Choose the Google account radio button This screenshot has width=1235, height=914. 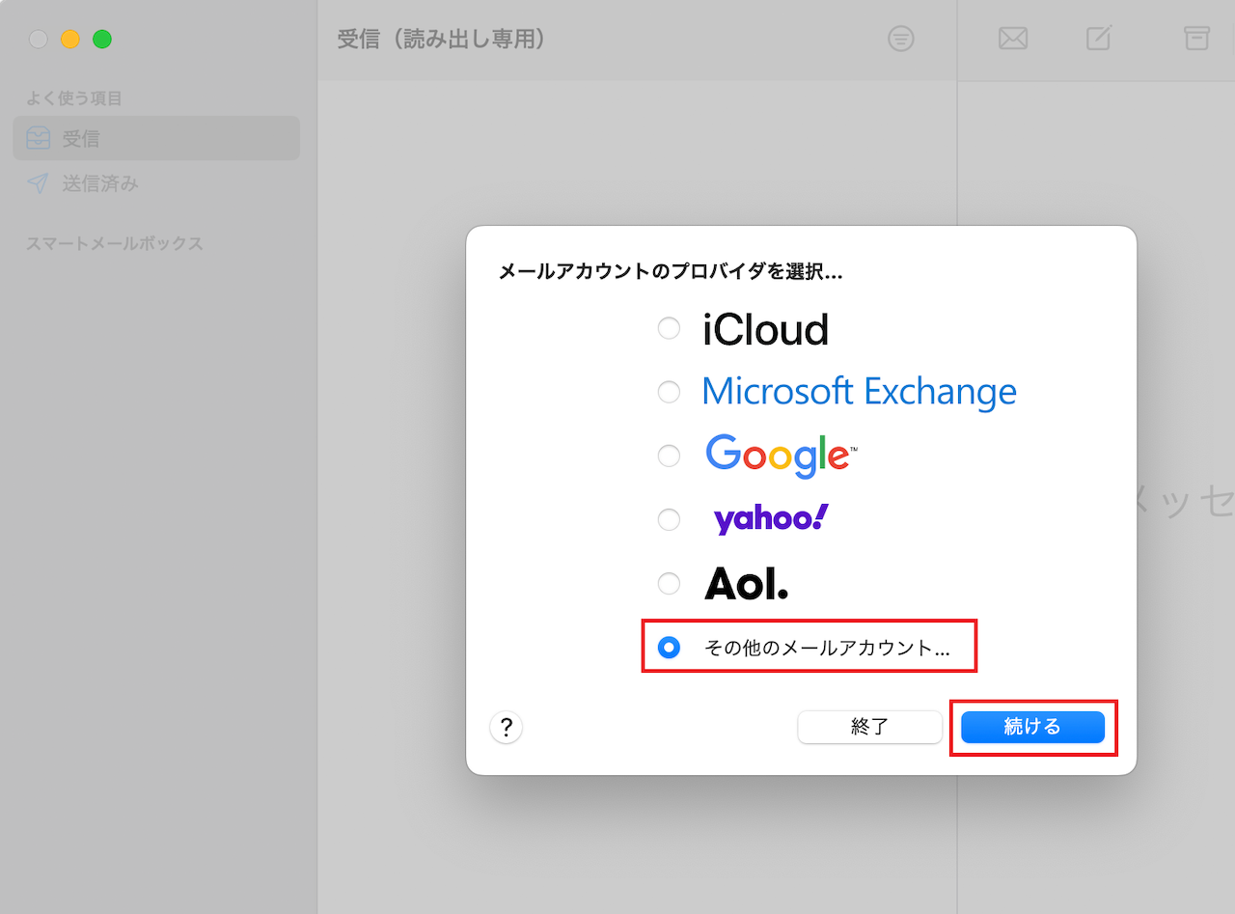[669, 456]
